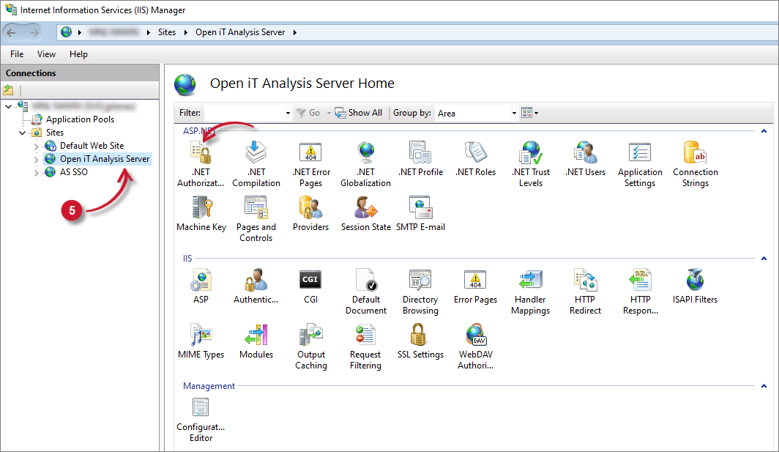The width and height of the screenshot is (779, 452).
Task: Open the Machine Key feature
Action: 201,209
